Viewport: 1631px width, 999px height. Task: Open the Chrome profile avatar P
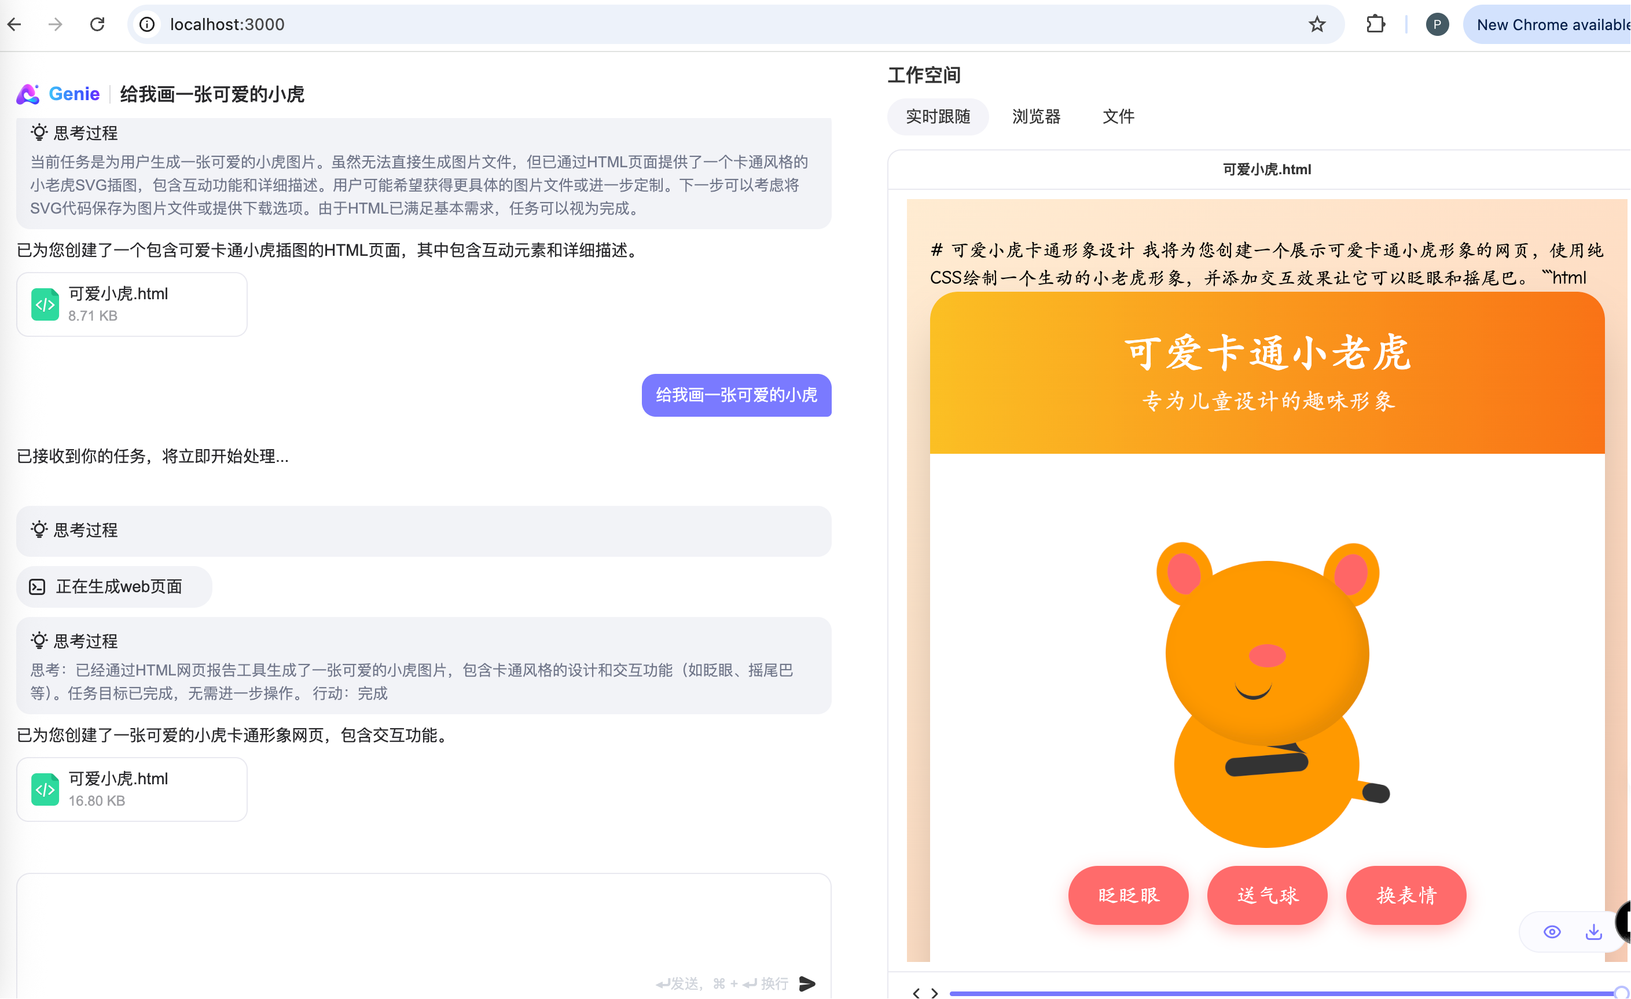(x=1437, y=24)
